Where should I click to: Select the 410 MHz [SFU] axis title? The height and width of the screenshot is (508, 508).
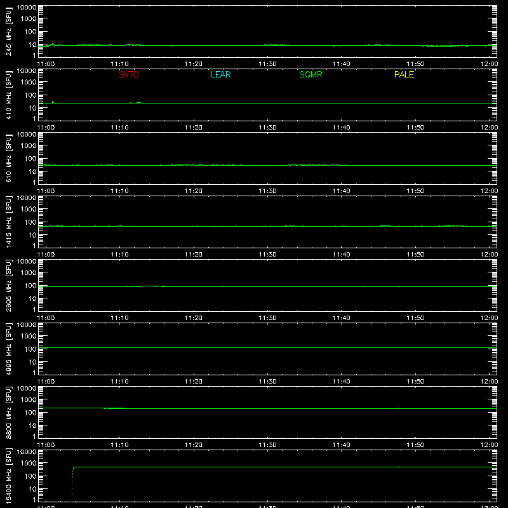tap(9, 95)
